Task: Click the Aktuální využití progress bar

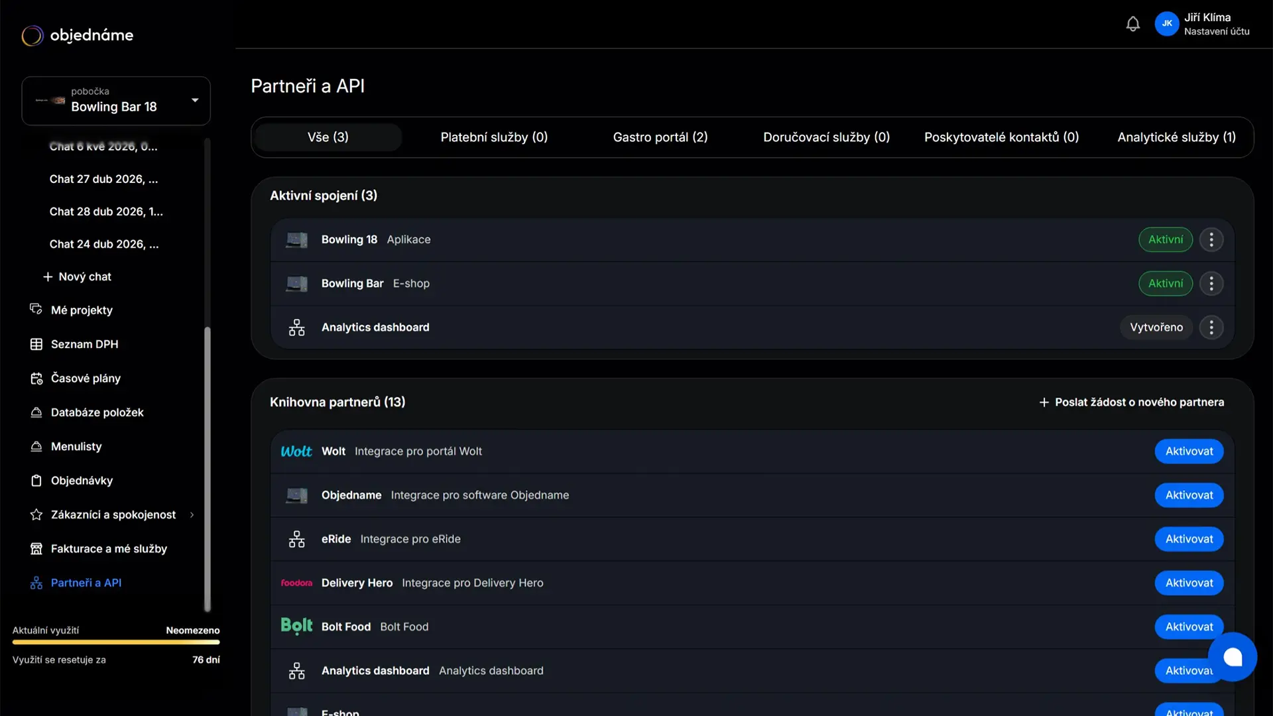Action: 116,642
